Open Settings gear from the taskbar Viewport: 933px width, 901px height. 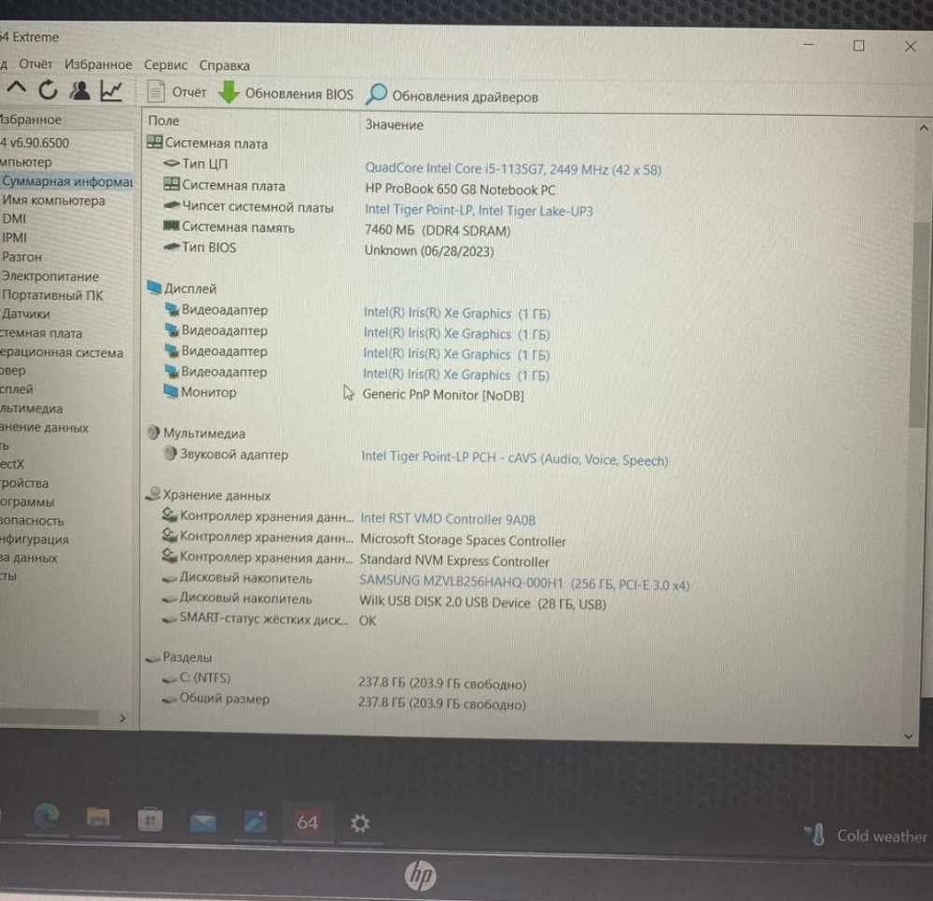(x=360, y=823)
